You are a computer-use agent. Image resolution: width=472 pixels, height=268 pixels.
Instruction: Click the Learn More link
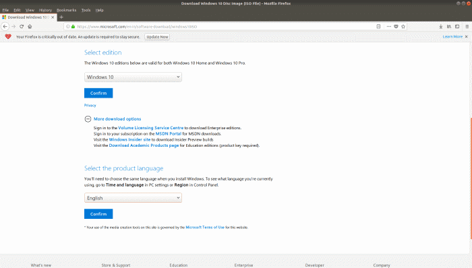(452, 36)
